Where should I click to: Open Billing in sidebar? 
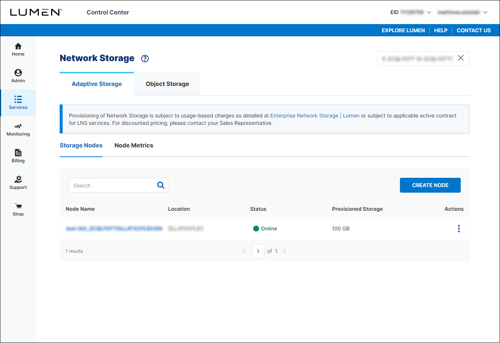(18, 156)
